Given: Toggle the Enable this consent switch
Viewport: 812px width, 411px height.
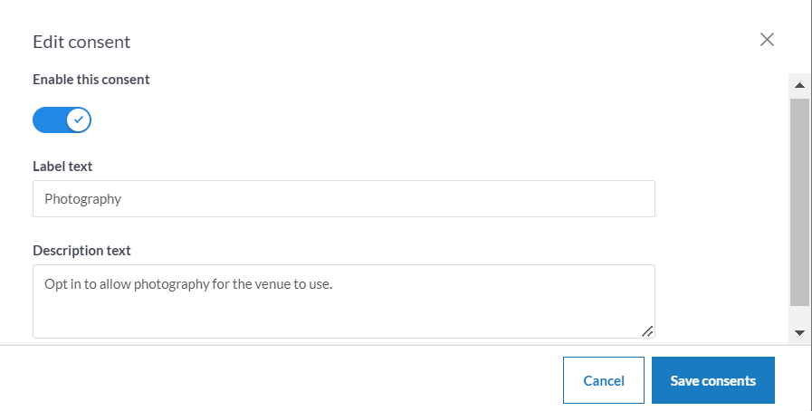Looking at the screenshot, I should point(62,119).
